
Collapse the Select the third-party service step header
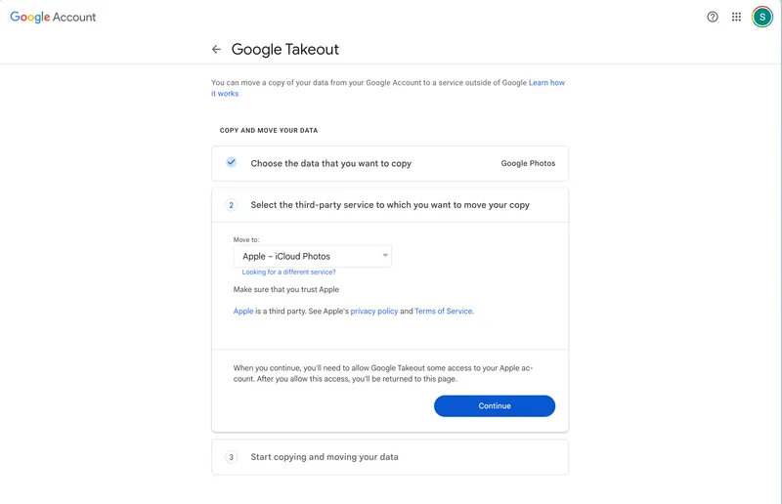coord(390,205)
